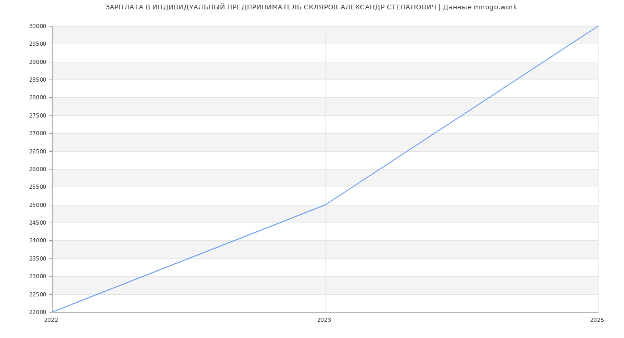Click the line's 2023 data point at 25000
Screen dimensions: 624x338
(325, 205)
